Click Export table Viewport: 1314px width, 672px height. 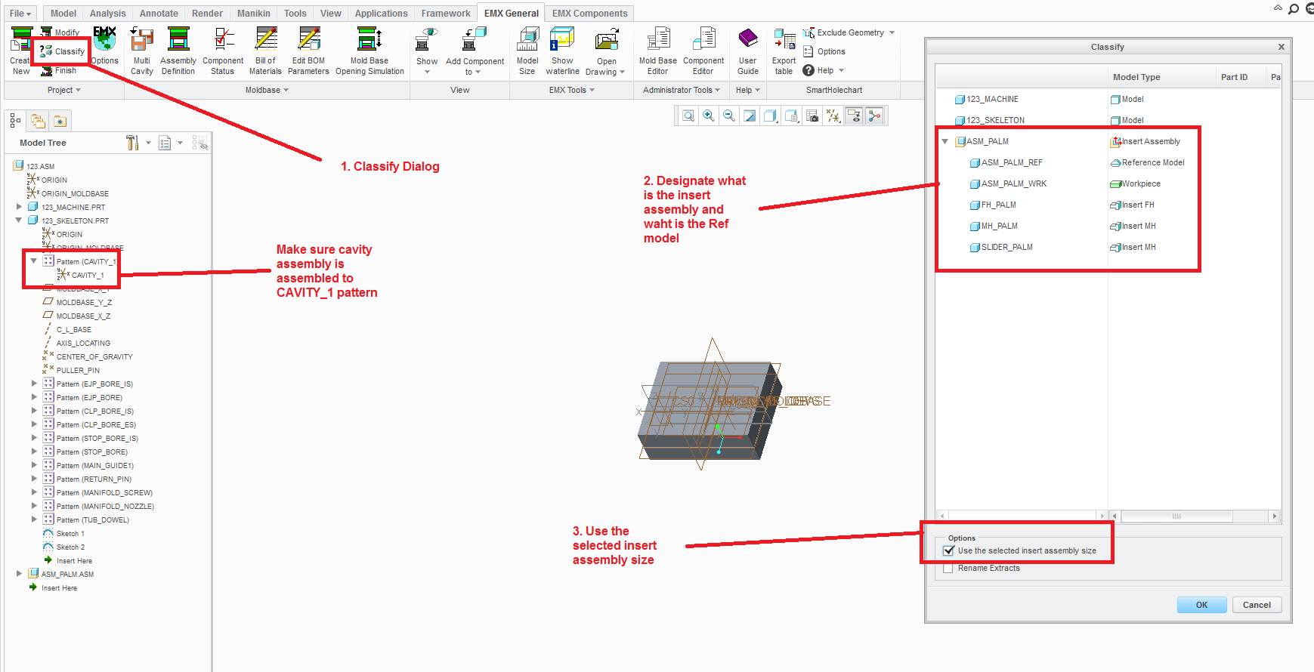[784, 51]
